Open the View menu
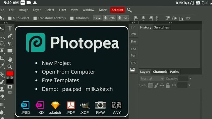 point(74,10)
